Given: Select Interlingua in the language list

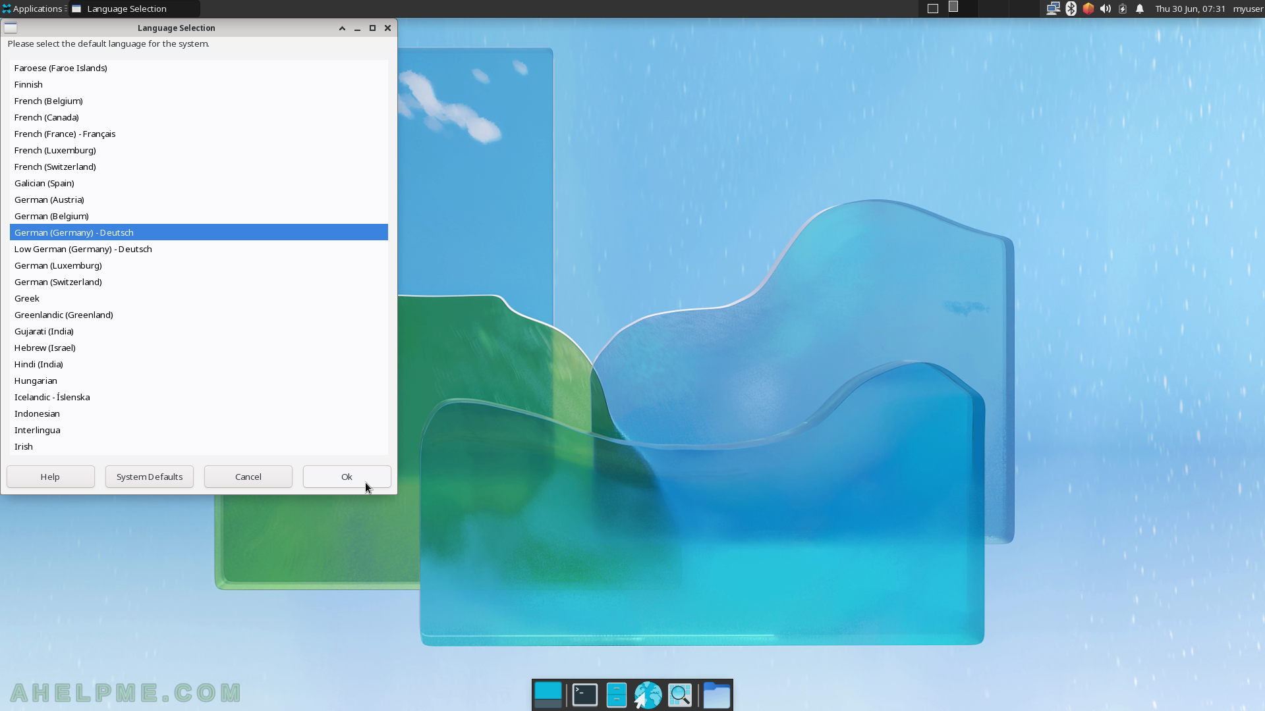Looking at the screenshot, I should (199, 430).
